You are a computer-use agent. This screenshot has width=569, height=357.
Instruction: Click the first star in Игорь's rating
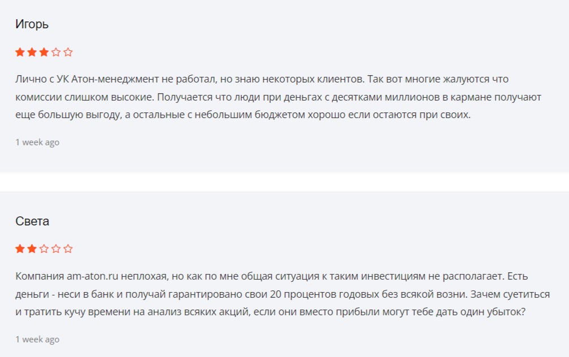click(20, 52)
